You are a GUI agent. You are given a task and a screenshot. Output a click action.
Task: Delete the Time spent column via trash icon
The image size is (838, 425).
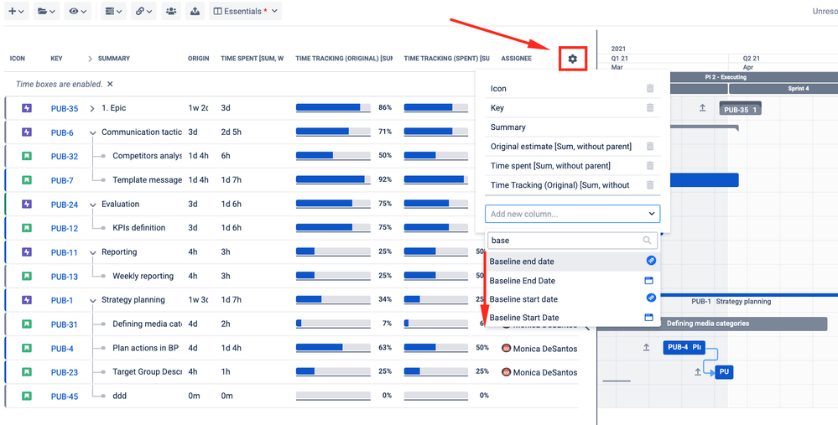(650, 165)
